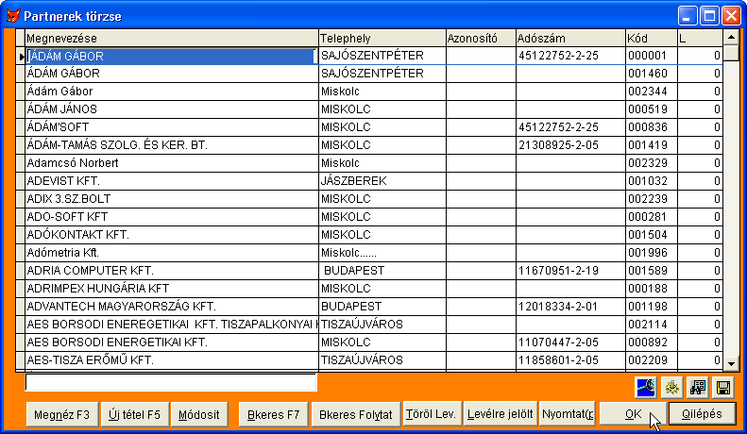Select the Adómetria Kft. row
The width and height of the screenshot is (747, 434).
[x=172, y=253]
